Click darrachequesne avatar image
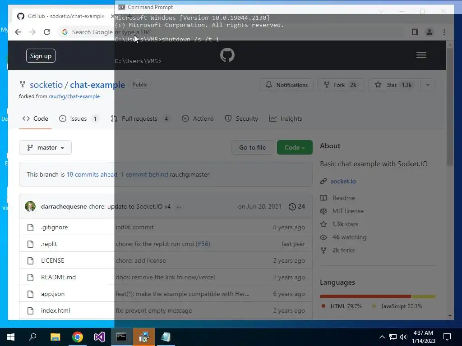Viewport: 462px width, 346px height. pyautogui.click(x=30, y=206)
